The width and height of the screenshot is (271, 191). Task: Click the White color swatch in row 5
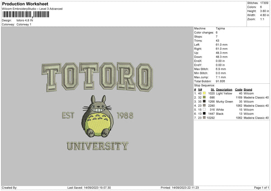[204, 109]
